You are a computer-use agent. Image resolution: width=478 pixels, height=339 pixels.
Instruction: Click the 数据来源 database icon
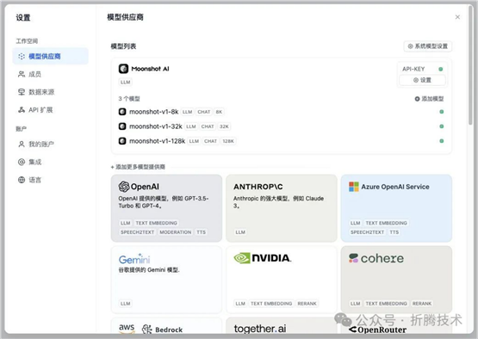point(22,92)
